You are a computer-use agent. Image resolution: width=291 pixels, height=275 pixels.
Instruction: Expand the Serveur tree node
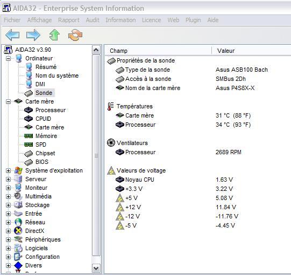click(x=8, y=179)
